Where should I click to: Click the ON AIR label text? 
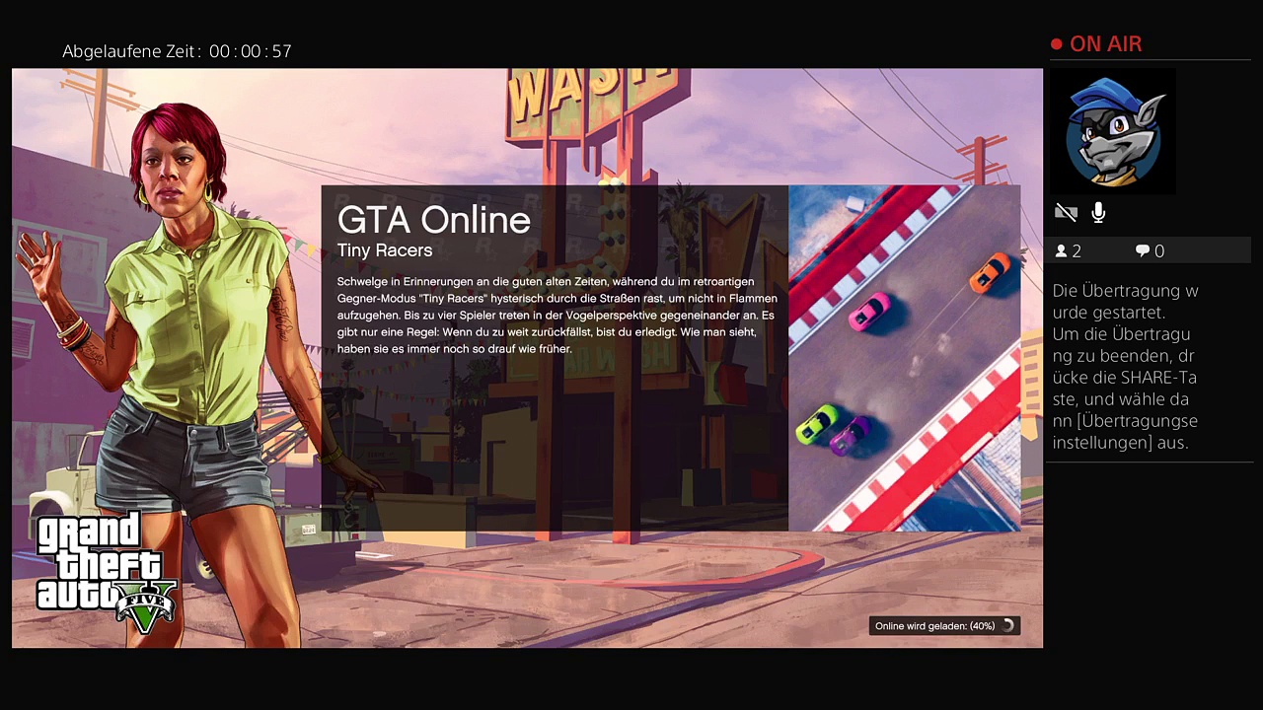click(1105, 44)
